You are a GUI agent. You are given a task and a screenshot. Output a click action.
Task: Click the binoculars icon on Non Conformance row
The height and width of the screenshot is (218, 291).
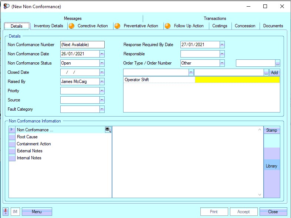coord(108,130)
